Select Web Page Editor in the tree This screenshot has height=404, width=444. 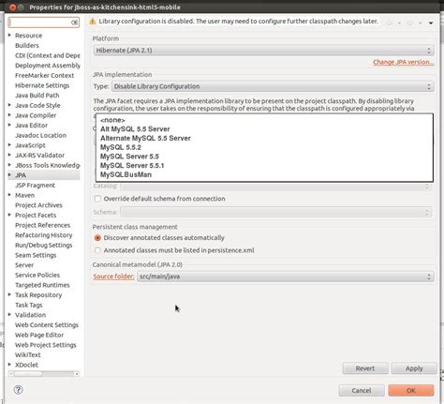point(39,335)
